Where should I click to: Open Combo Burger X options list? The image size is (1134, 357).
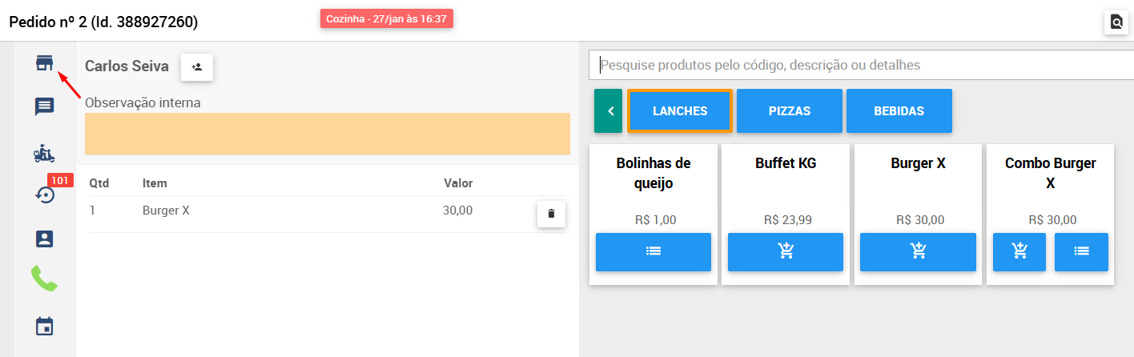(1081, 252)
